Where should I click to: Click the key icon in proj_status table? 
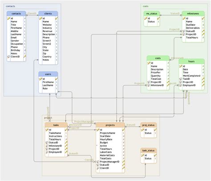(142, 130)
